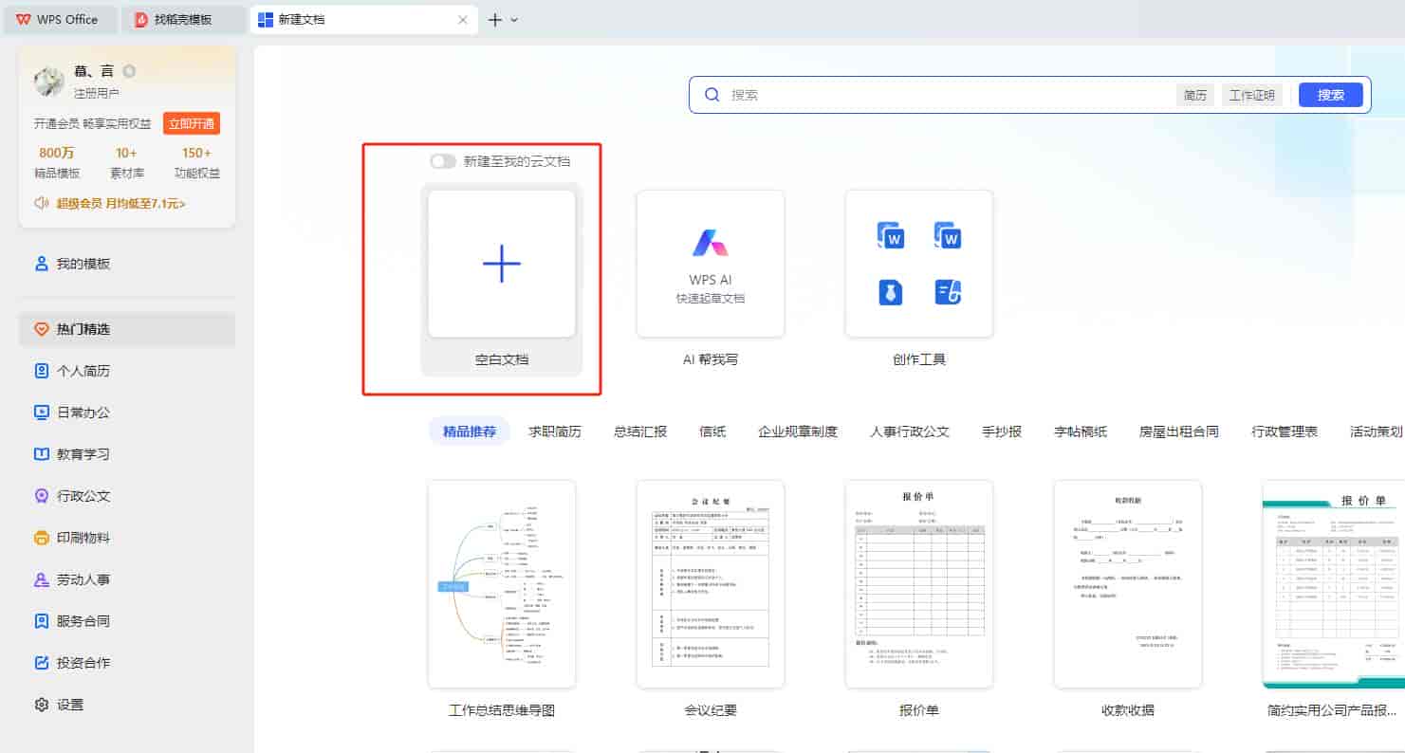Select the 人事行政公文 category tab

(910, 432)
